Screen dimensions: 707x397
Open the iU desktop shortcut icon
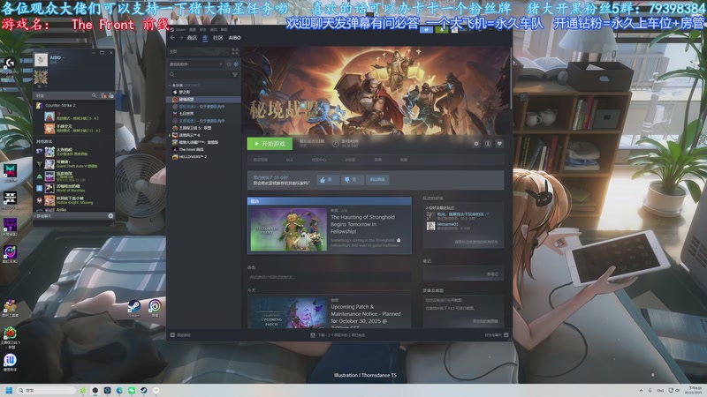tap(10, 362)
